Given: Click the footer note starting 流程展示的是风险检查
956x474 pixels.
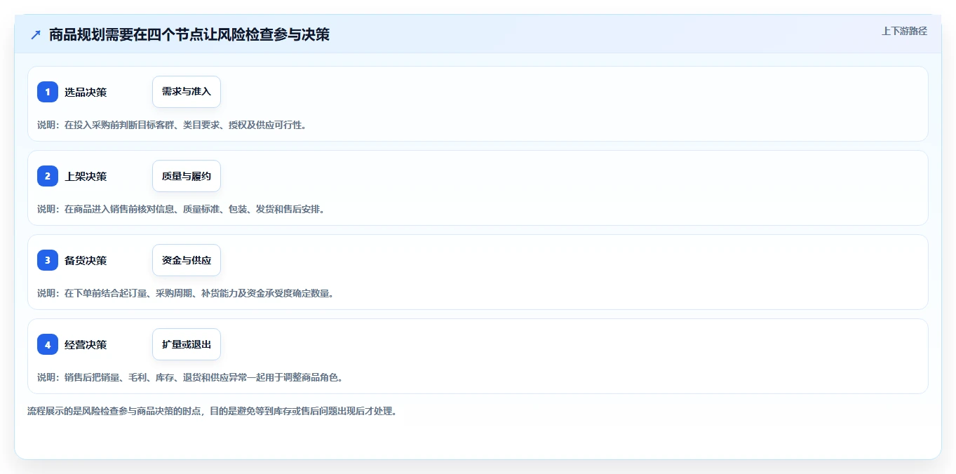Looking at the screenshot, I should point(213,411).
